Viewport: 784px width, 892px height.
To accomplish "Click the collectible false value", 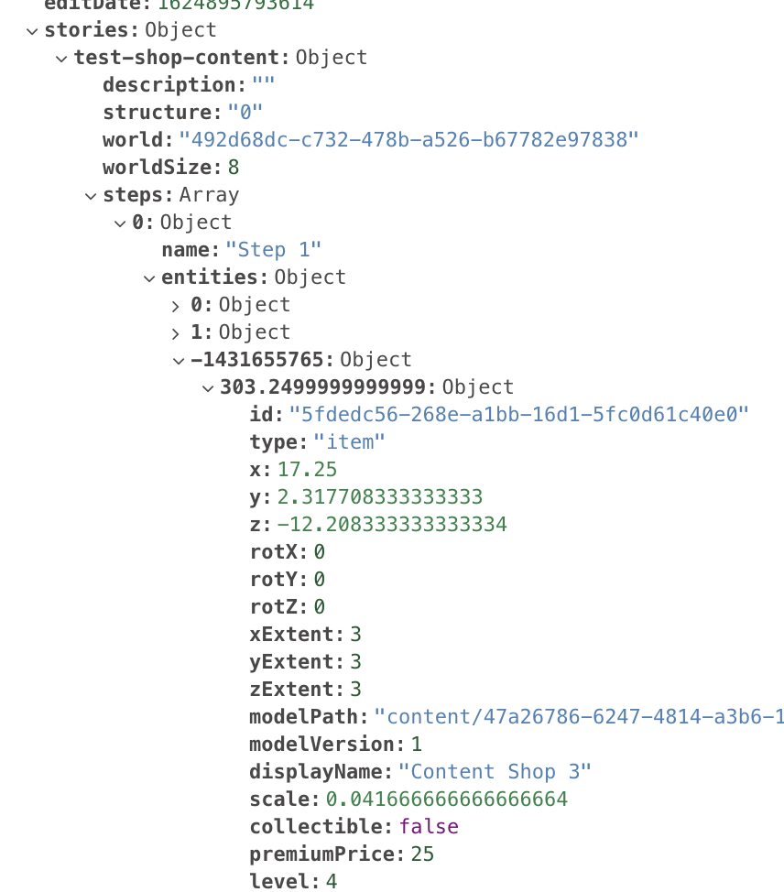I will 429,827.
